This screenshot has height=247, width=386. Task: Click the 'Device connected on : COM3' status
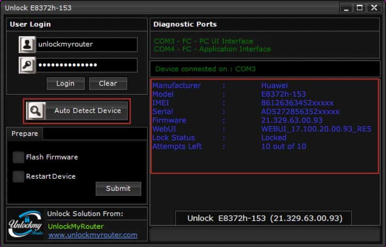[205, 69]
